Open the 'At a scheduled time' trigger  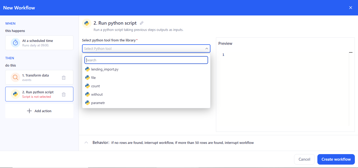(x=39, y=42)
